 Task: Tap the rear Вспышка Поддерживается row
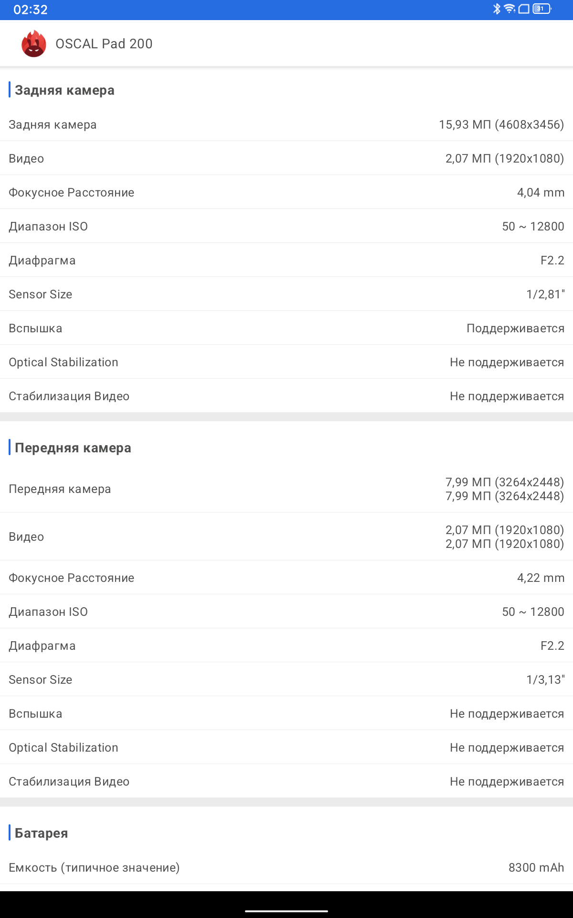(x=286, y=328)
